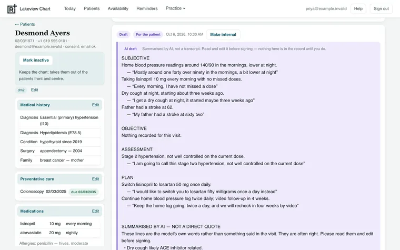Open the Availability page
Viewport: 400px width, 250px height.
(118, 8)
